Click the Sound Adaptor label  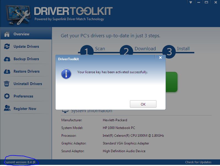coord(73,151)
